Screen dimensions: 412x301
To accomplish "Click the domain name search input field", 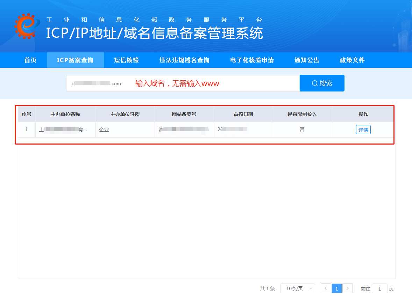I will click(x=183, y=83).
